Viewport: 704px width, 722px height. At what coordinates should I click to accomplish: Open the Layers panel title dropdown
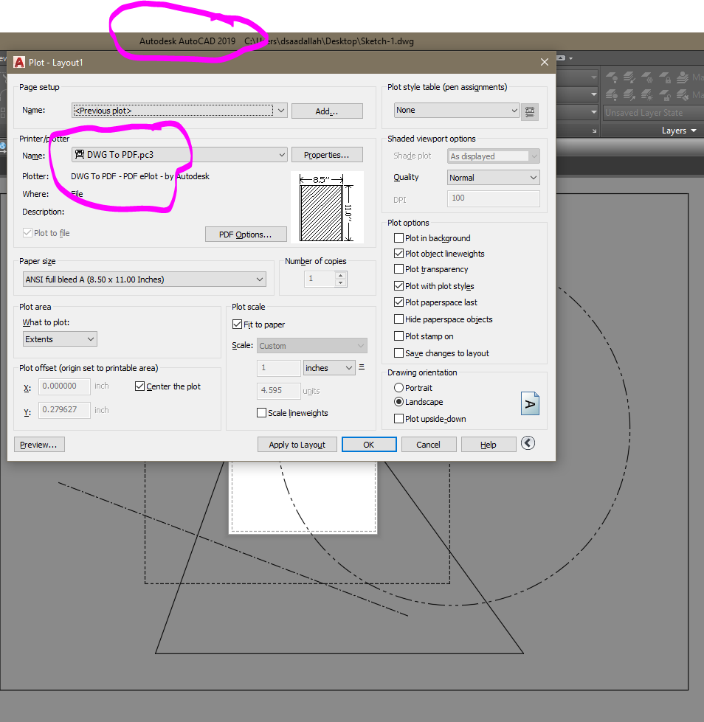[x=694, y=131]
